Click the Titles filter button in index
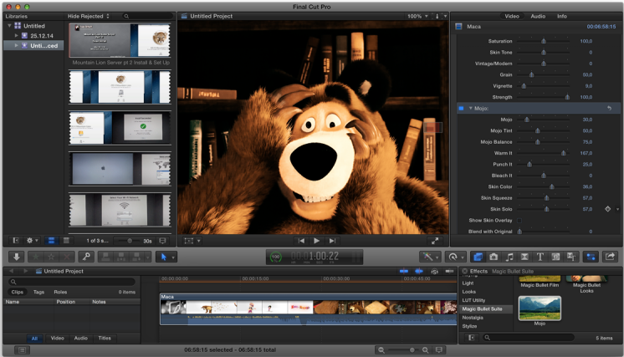624x357 pixels. (105, 338)
